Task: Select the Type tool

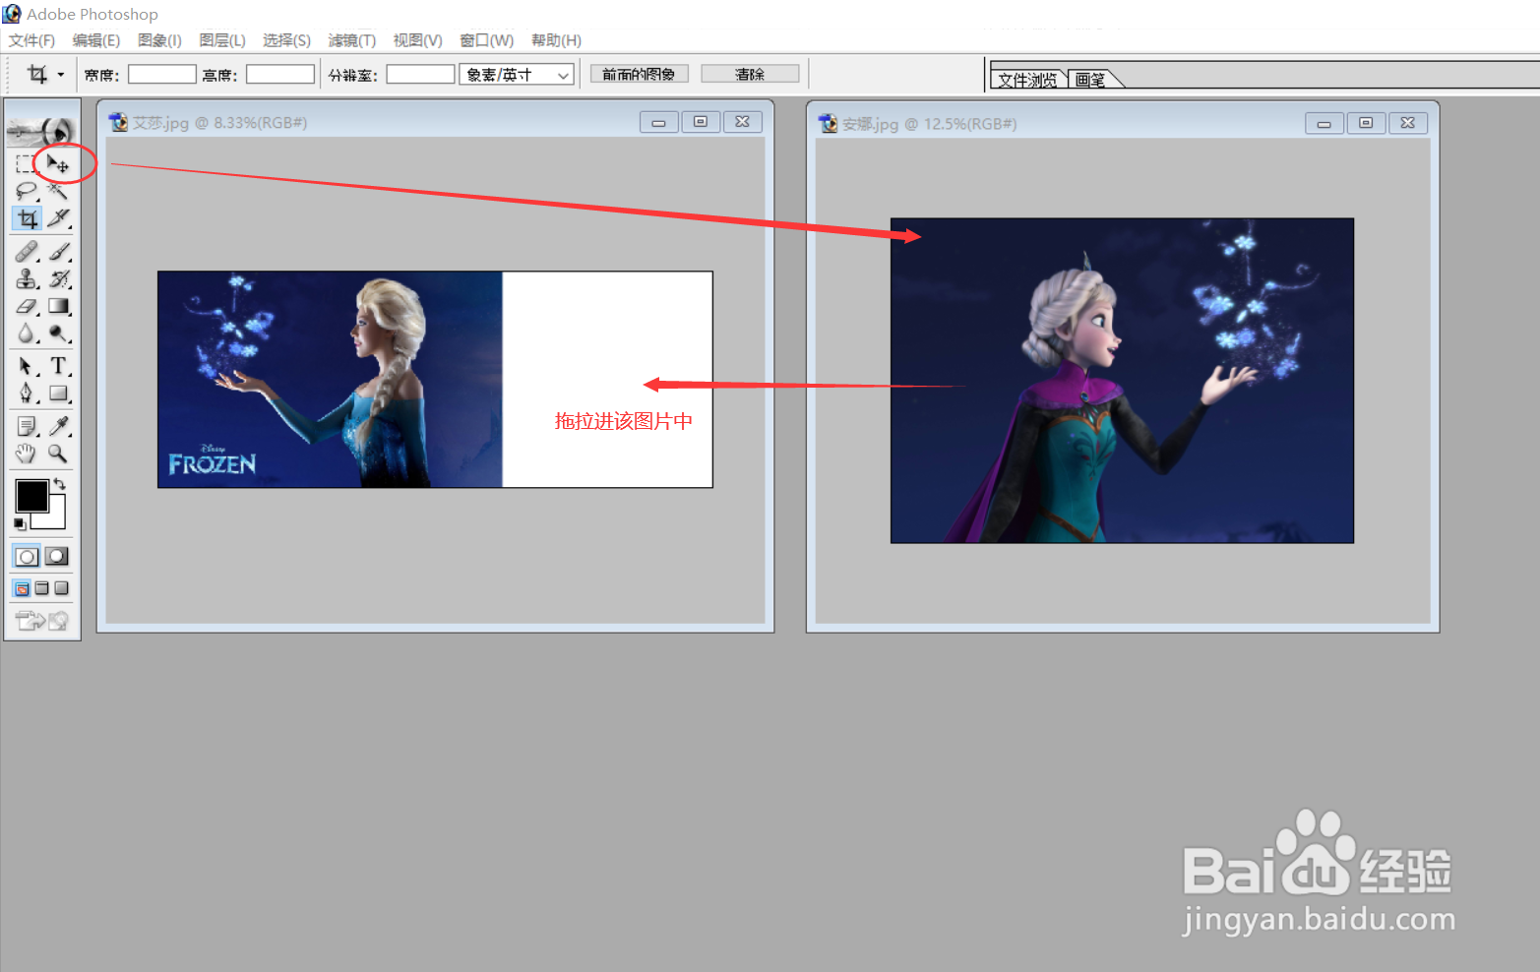Action: pyautogui.click(x=58, y=366)
